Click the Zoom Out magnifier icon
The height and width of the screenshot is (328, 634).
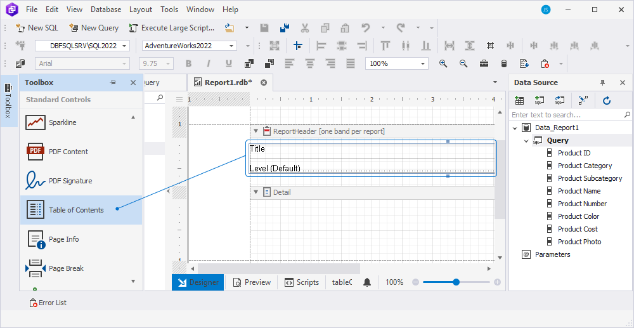coord(463,63)
